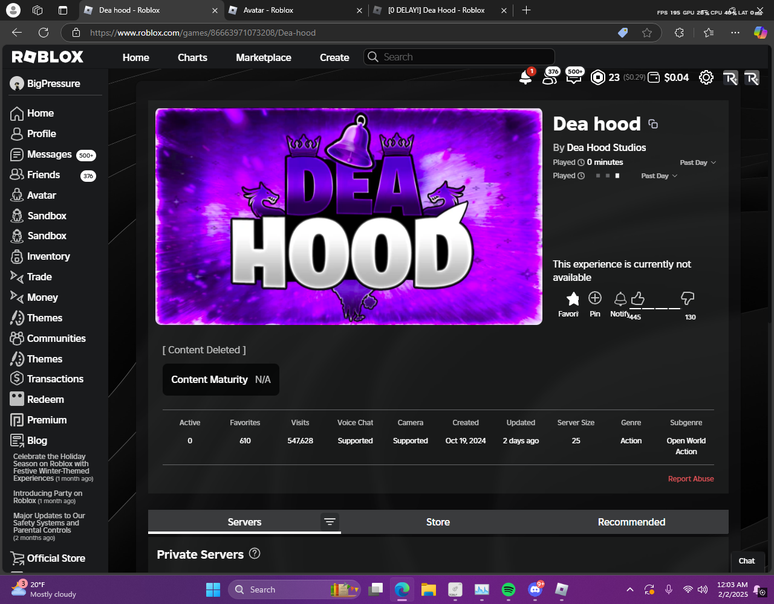Click the Roblox logo
The width and height of the screenshot is (774, 604).
click(48, 57)
